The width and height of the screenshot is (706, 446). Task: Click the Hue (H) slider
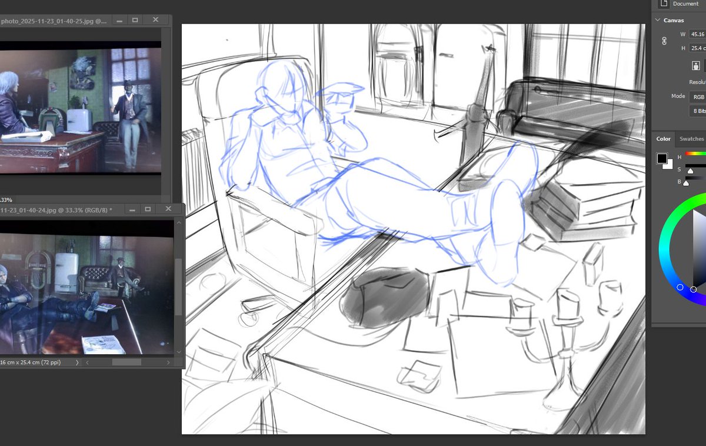pyautogui.click(x=695, y=155)
